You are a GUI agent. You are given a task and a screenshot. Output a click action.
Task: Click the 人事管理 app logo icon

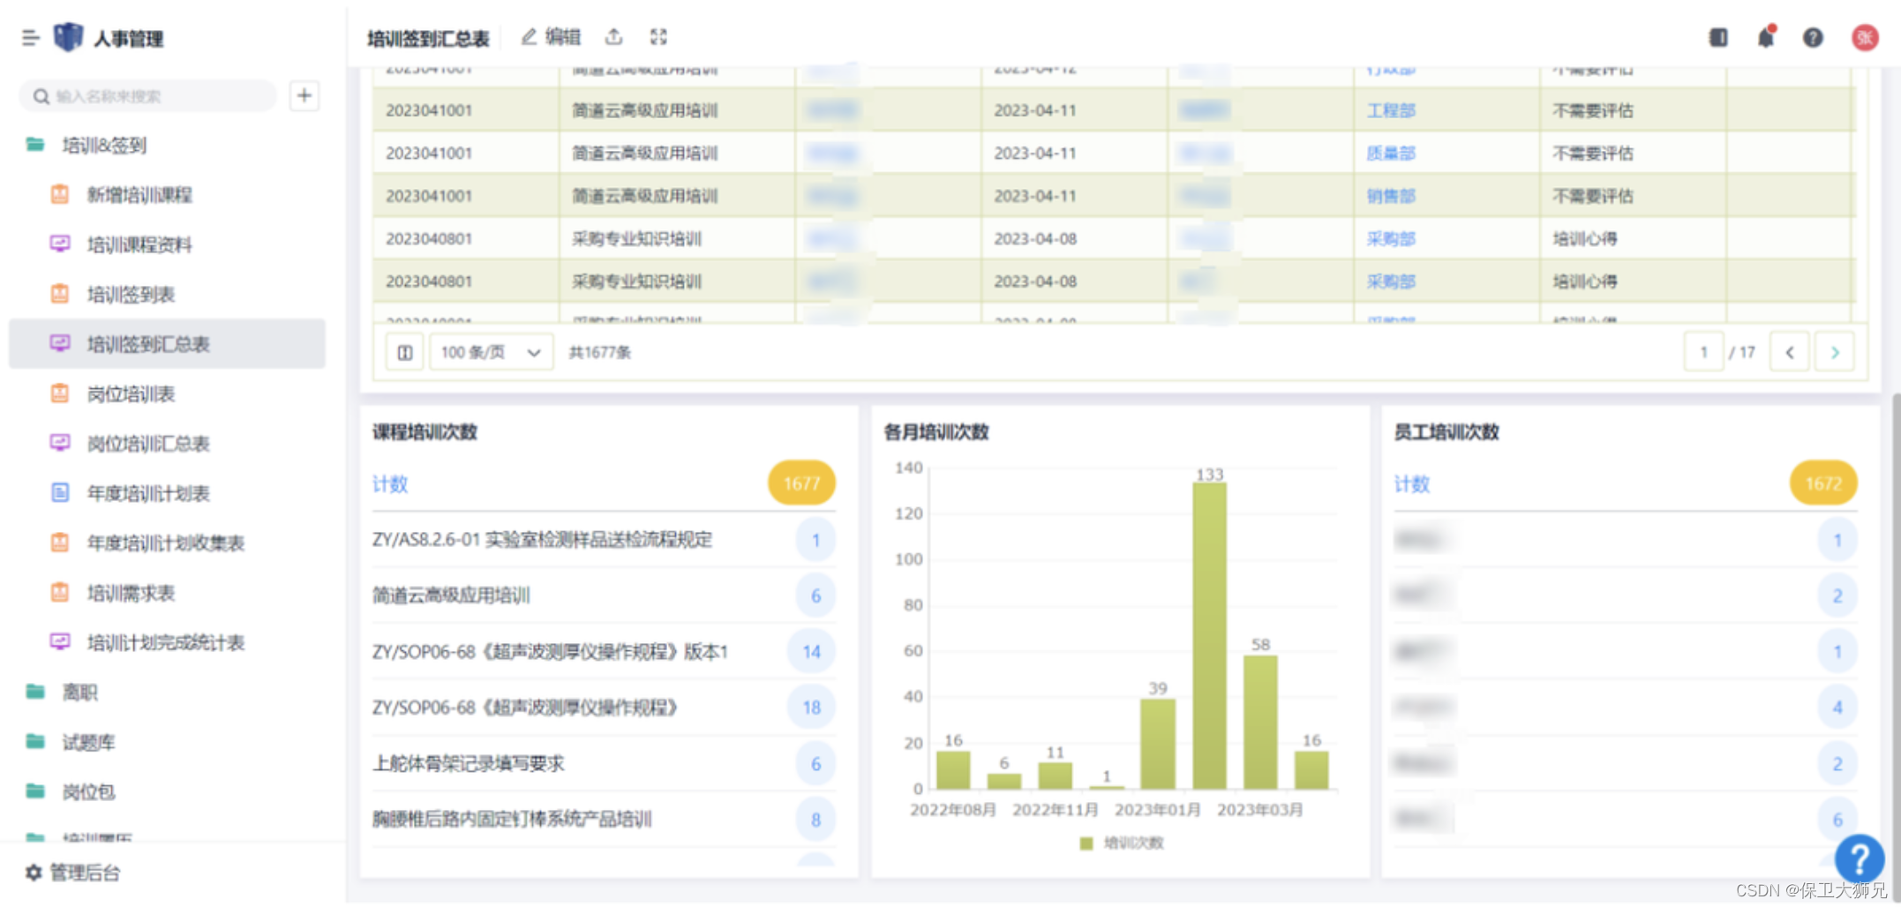coord(68,37)
